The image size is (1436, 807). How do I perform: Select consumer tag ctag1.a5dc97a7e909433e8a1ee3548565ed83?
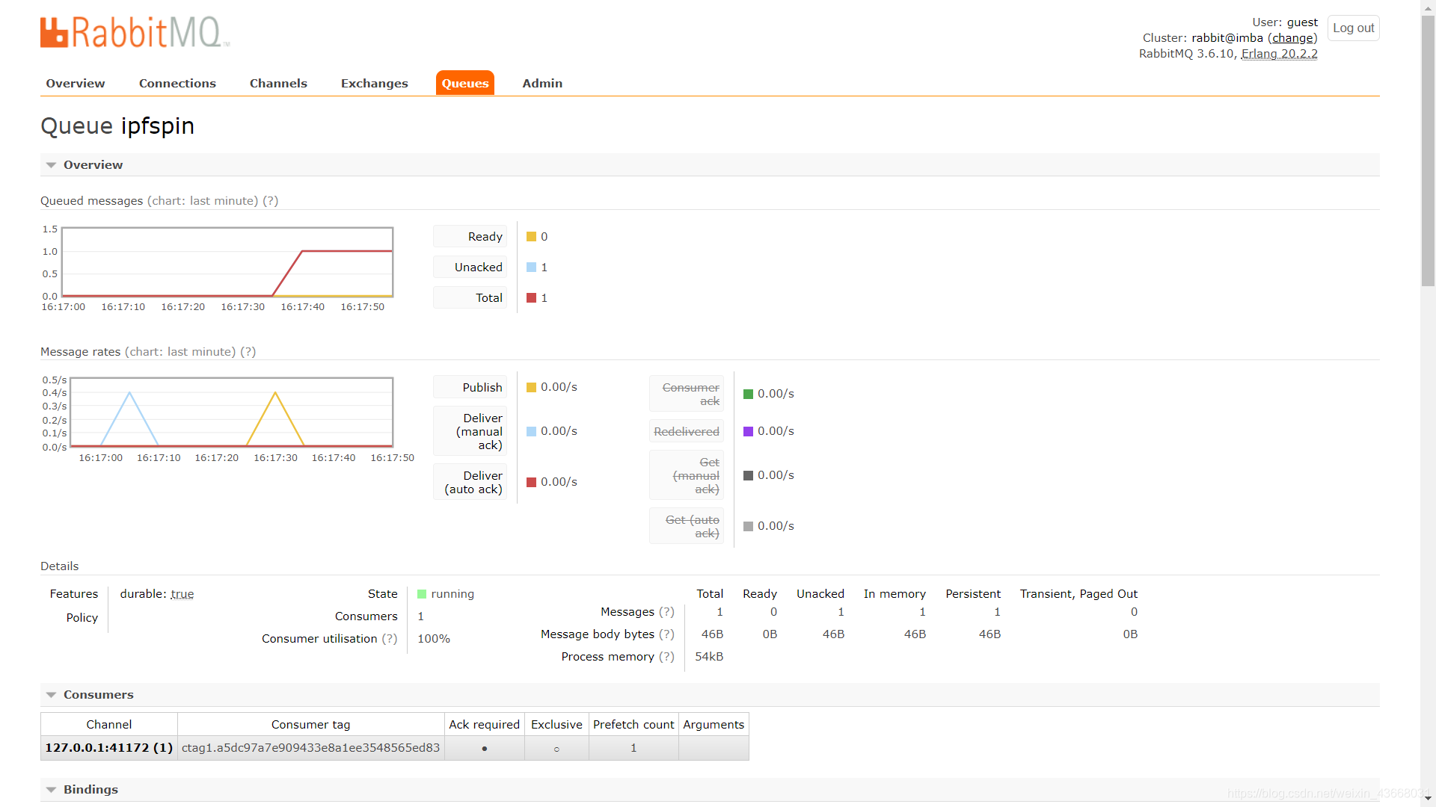coord(311,748)
